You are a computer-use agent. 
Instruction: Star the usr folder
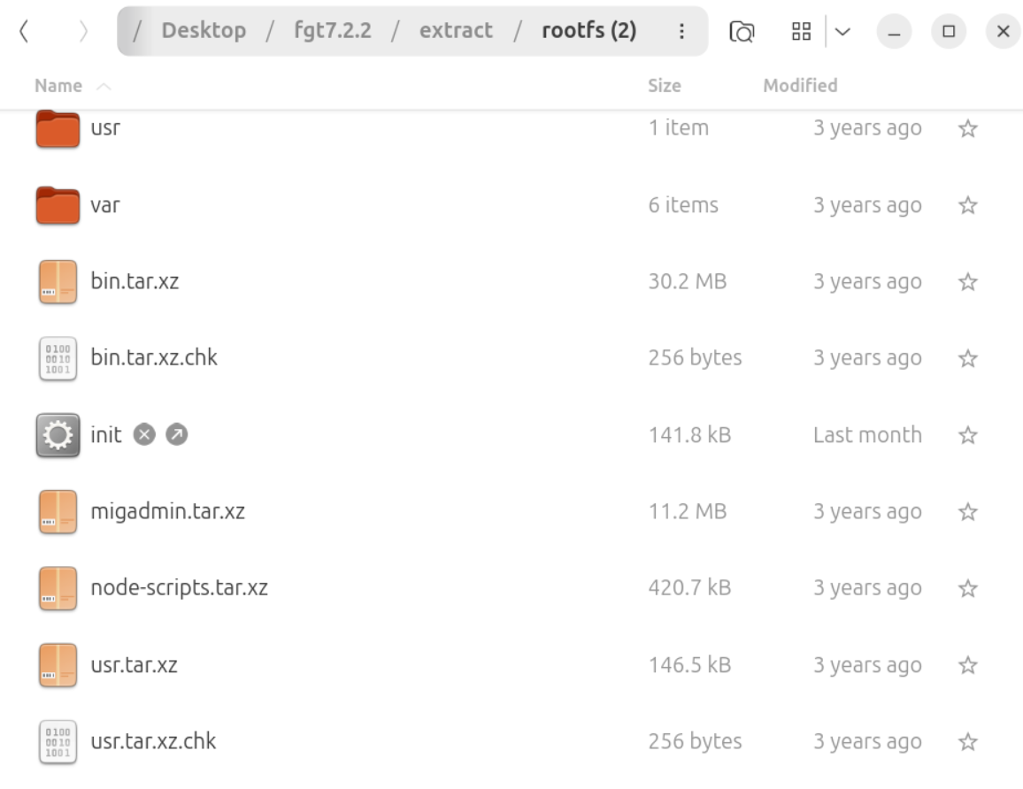[x=967, y=128]
